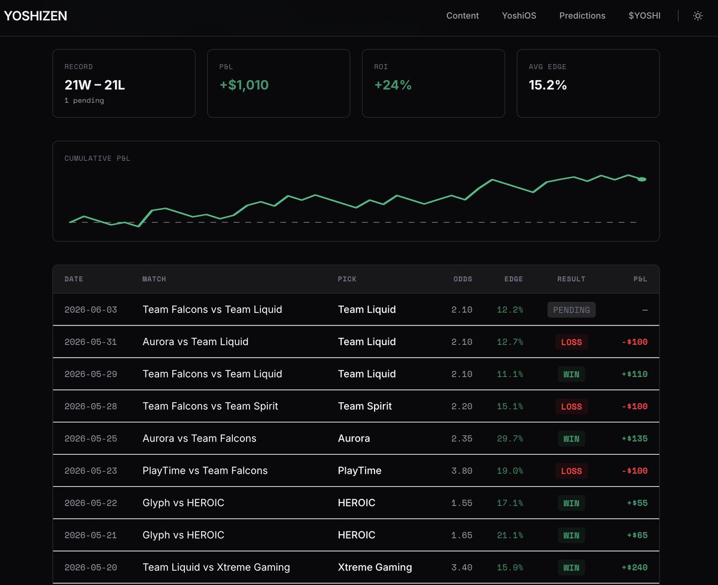Click the +24% ROI value

(x=393, y=85)
